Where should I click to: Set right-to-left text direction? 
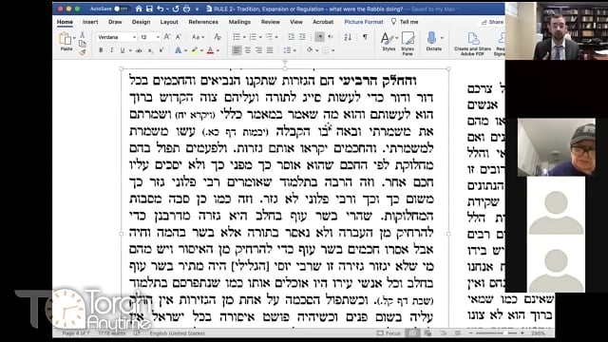(x=330, y=37)
